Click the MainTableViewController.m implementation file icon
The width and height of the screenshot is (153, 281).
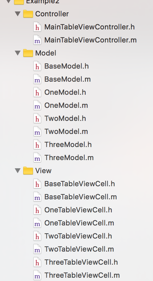pos(37,40)
